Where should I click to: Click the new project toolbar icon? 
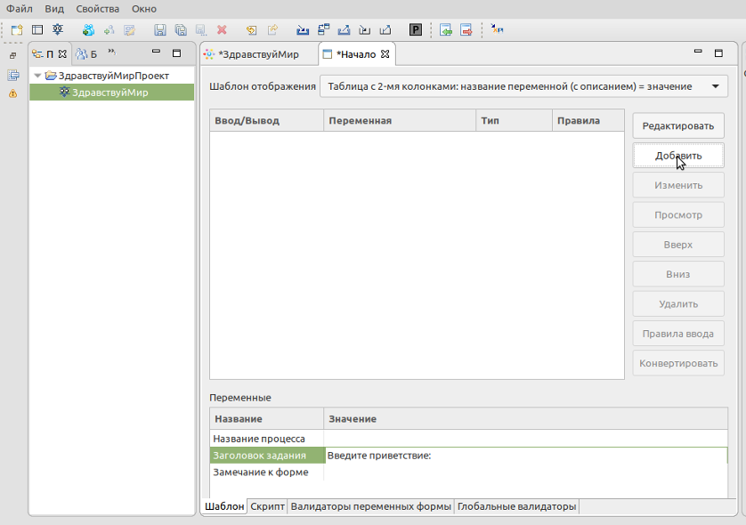click(17, 30)
